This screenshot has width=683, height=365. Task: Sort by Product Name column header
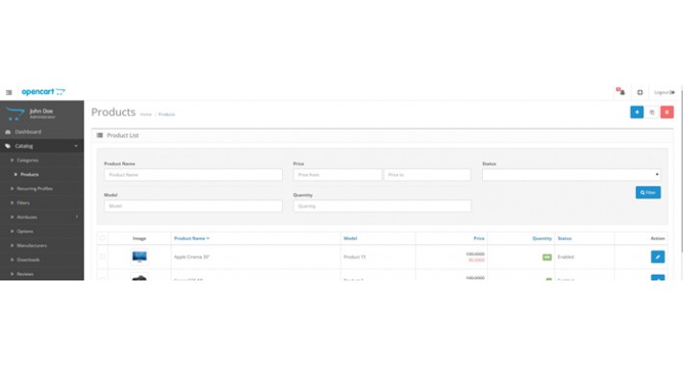point(191,238)
